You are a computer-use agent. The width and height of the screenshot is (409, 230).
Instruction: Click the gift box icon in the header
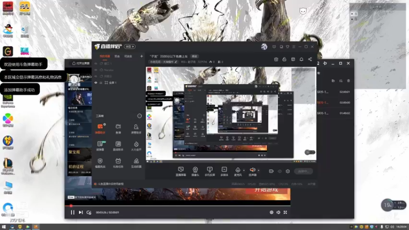tap(276, 59)
